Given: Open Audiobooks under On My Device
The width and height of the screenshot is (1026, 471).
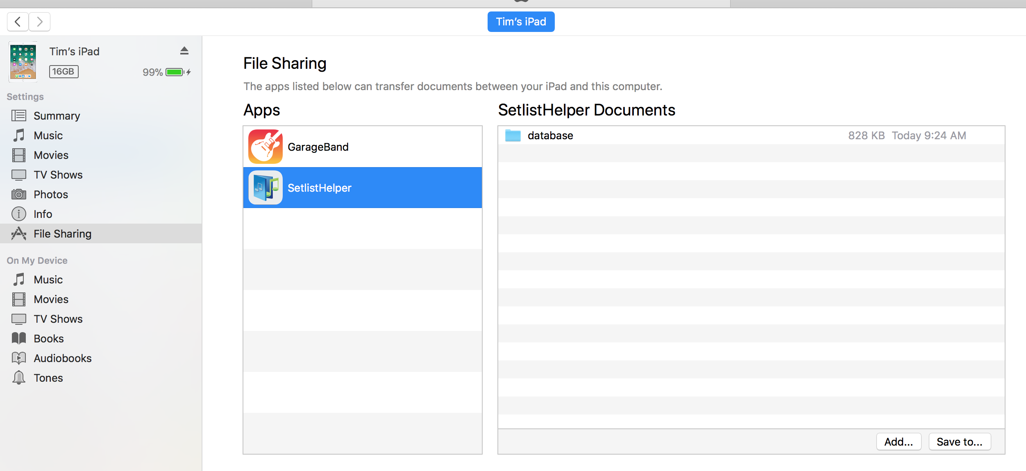Looking at the screenshot, I should tap(62, 358).
